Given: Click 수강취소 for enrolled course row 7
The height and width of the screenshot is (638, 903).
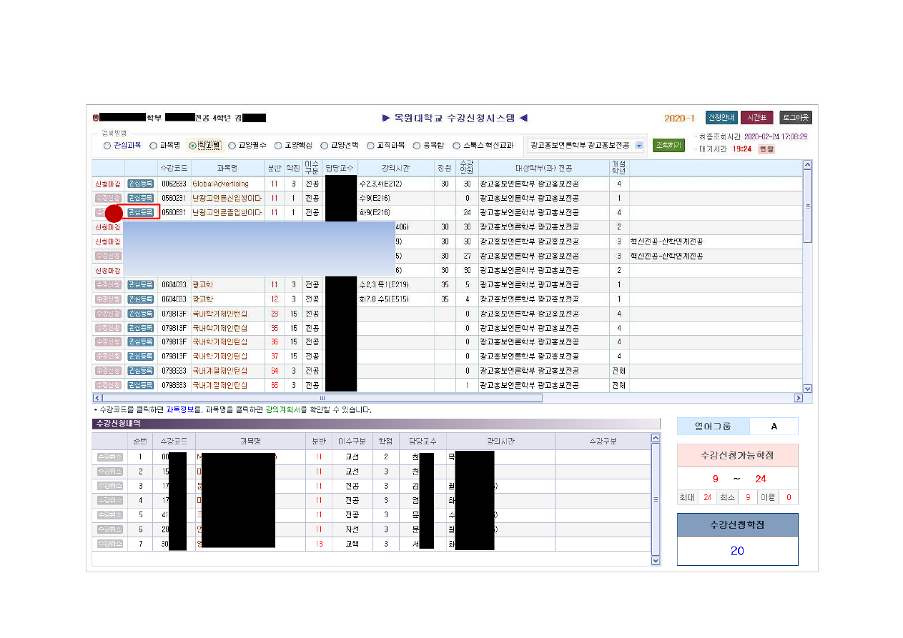Looking at the screenshot, I should (110, 544).
